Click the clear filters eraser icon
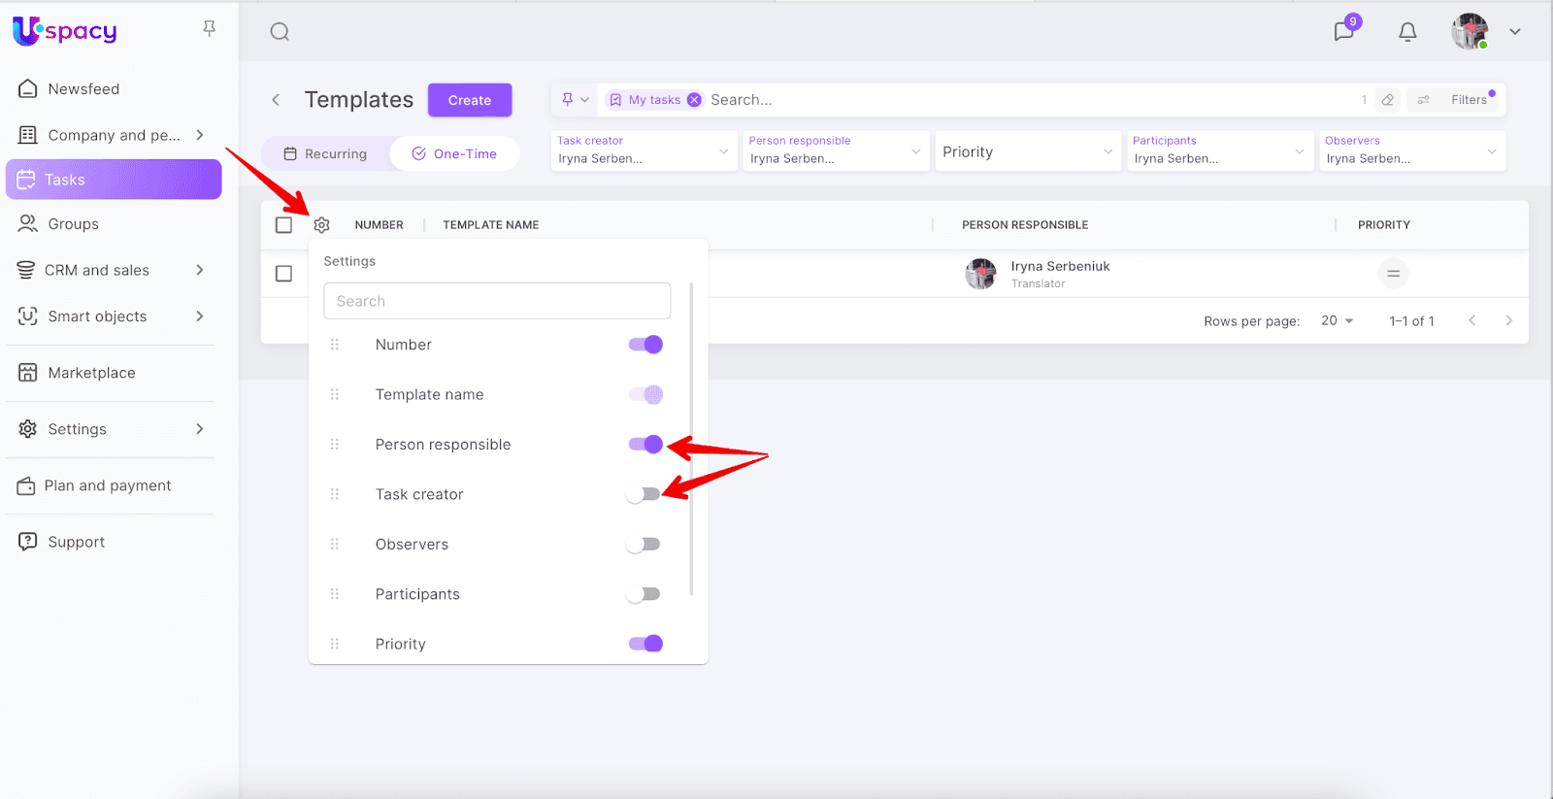This screenshot has width=1553, height=799. pos(1388,100)
